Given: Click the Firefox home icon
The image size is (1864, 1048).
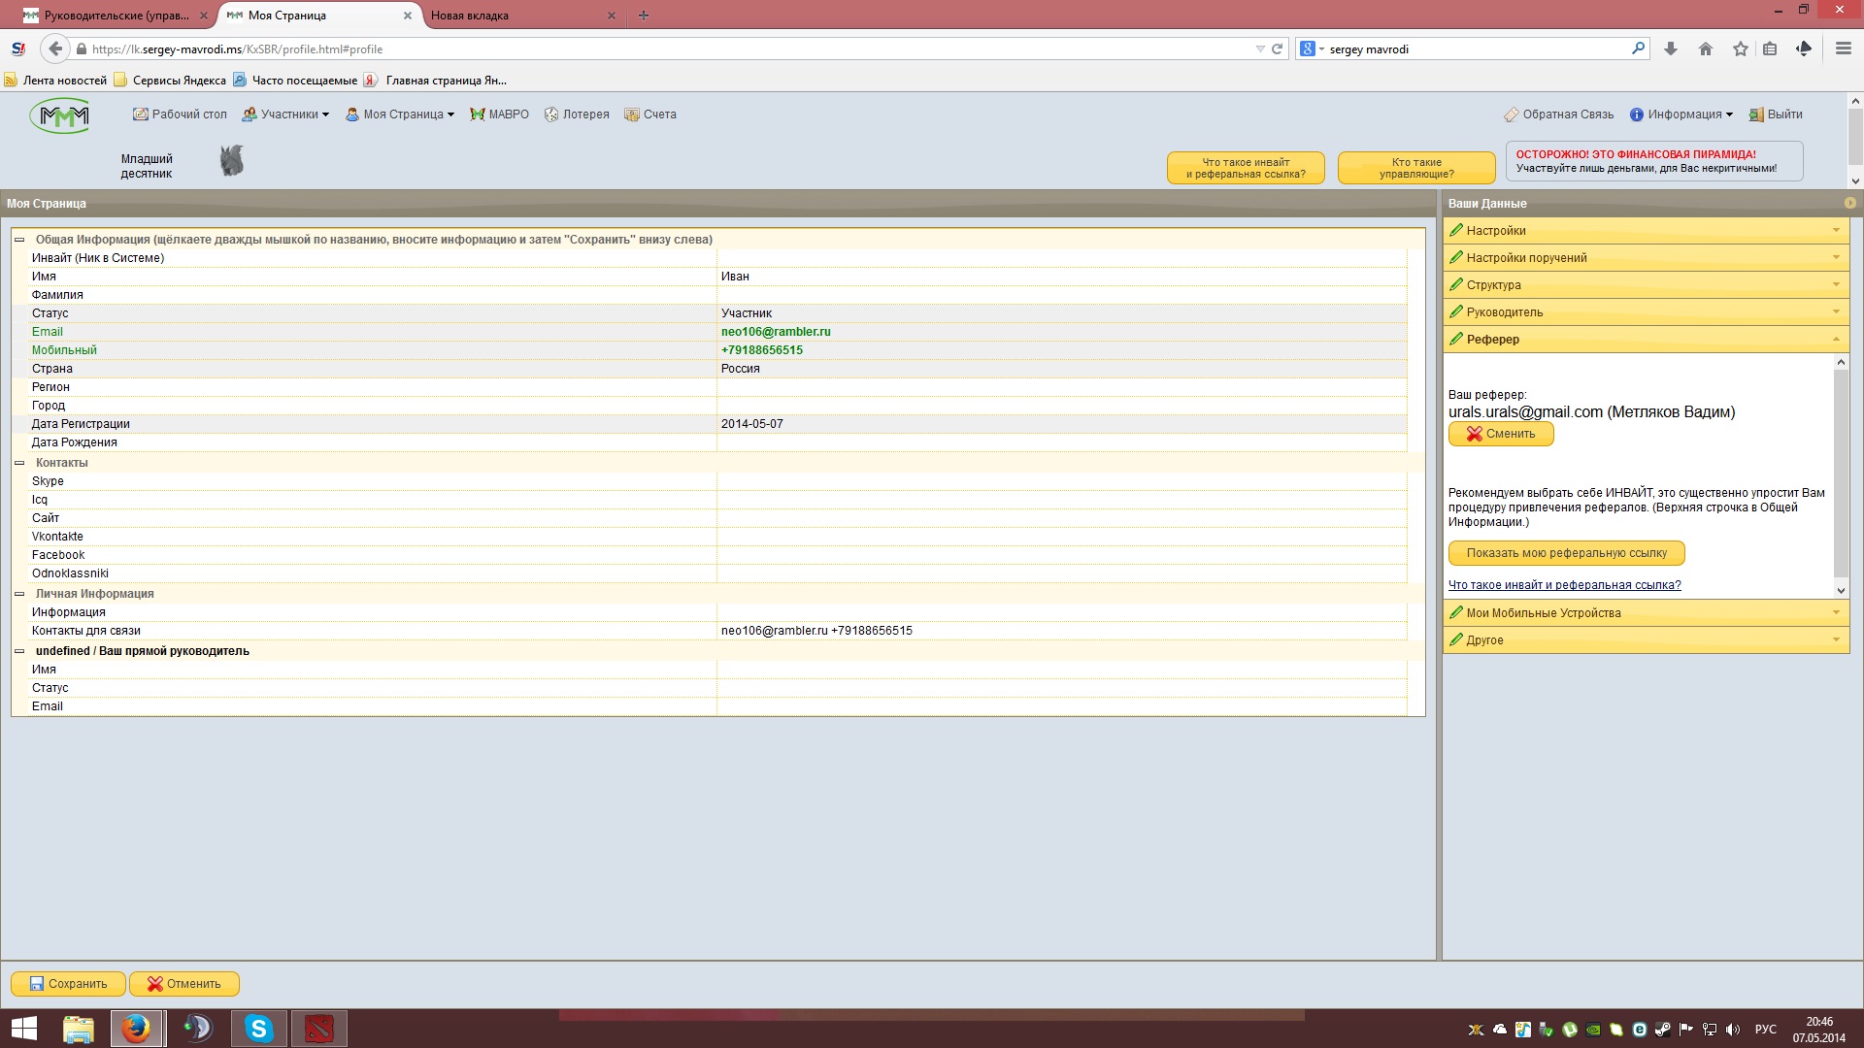Looking at the screenshot, I should click(x=1705, y=49).
